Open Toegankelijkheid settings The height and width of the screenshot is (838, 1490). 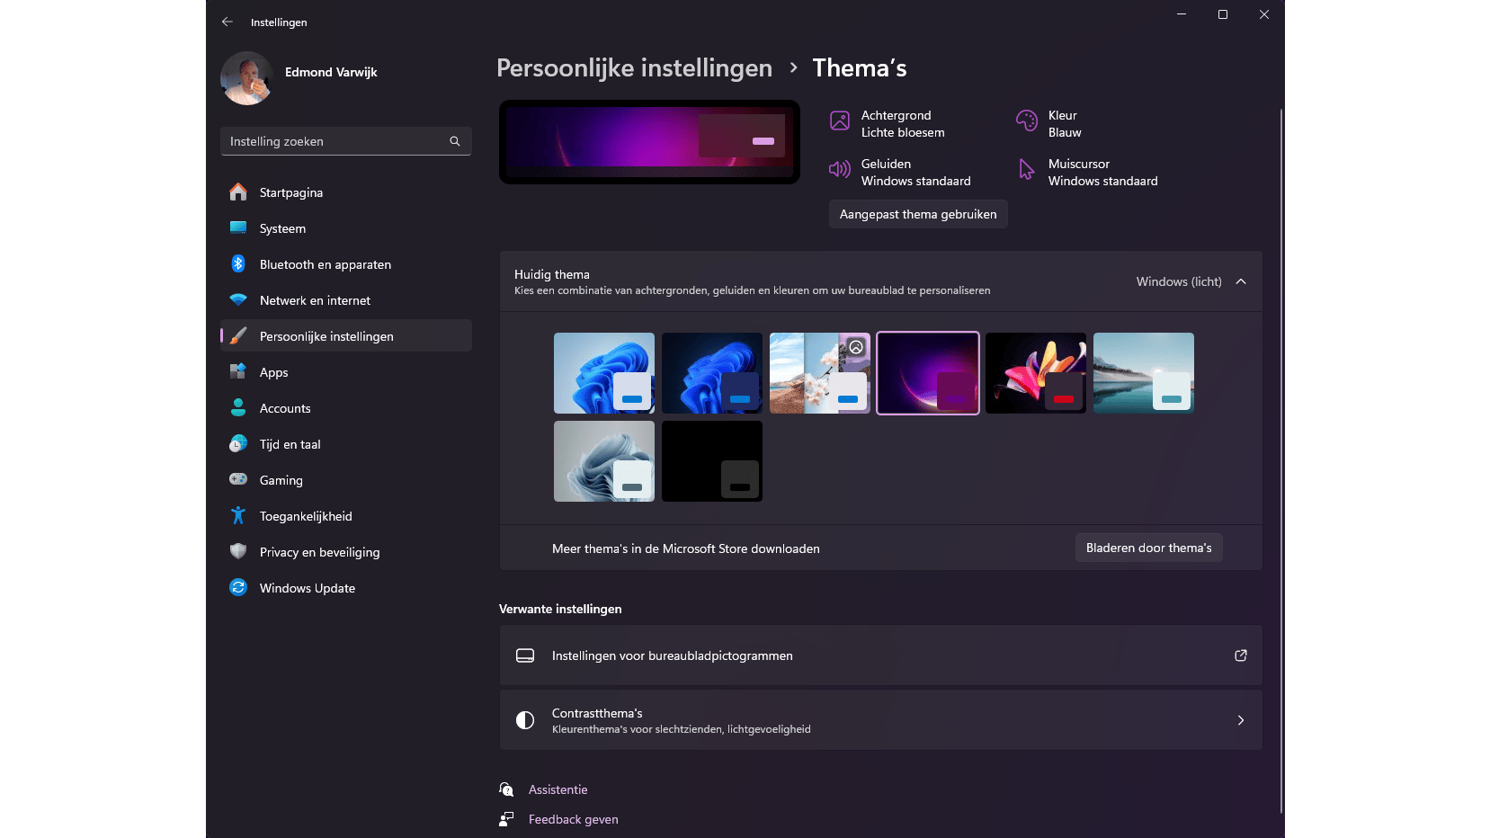[x=346, y=516]
